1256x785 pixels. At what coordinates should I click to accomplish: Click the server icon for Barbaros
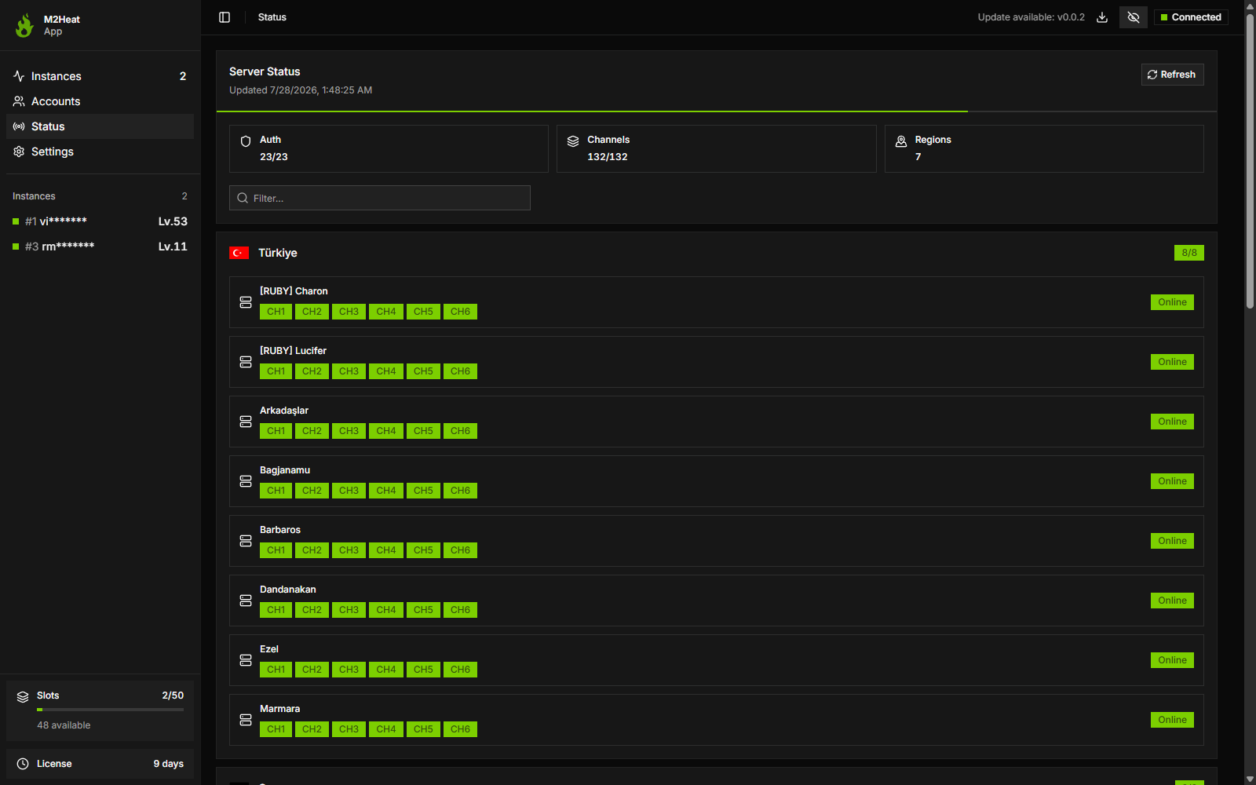click(246, 541)
